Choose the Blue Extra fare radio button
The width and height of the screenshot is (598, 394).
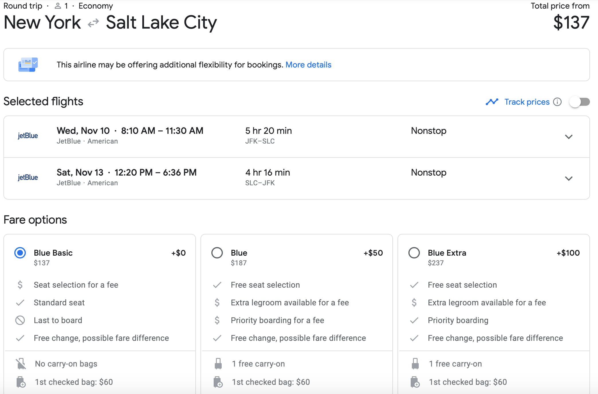tap(414, 253)
